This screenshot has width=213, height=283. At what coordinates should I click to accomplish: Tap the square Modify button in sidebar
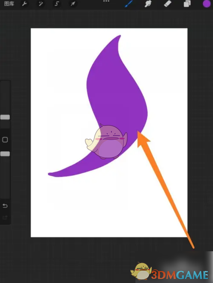pos(5,140)
